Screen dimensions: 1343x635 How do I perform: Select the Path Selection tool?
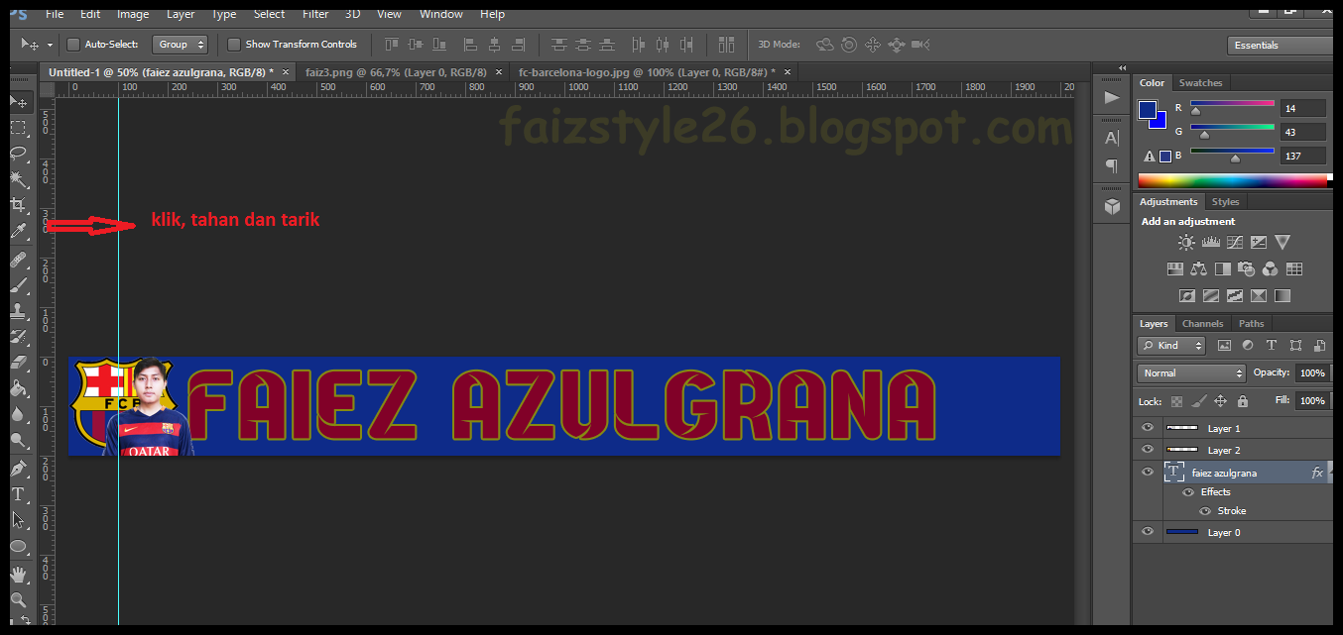(19, 519)
